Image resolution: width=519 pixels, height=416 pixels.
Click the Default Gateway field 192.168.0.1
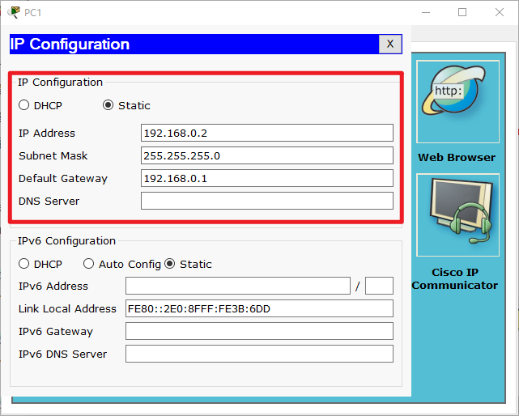(267, 178)
